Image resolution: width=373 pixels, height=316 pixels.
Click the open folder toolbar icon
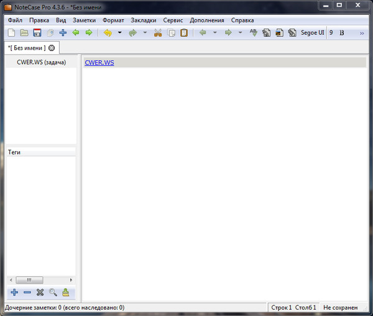click(x=24, y=33)
